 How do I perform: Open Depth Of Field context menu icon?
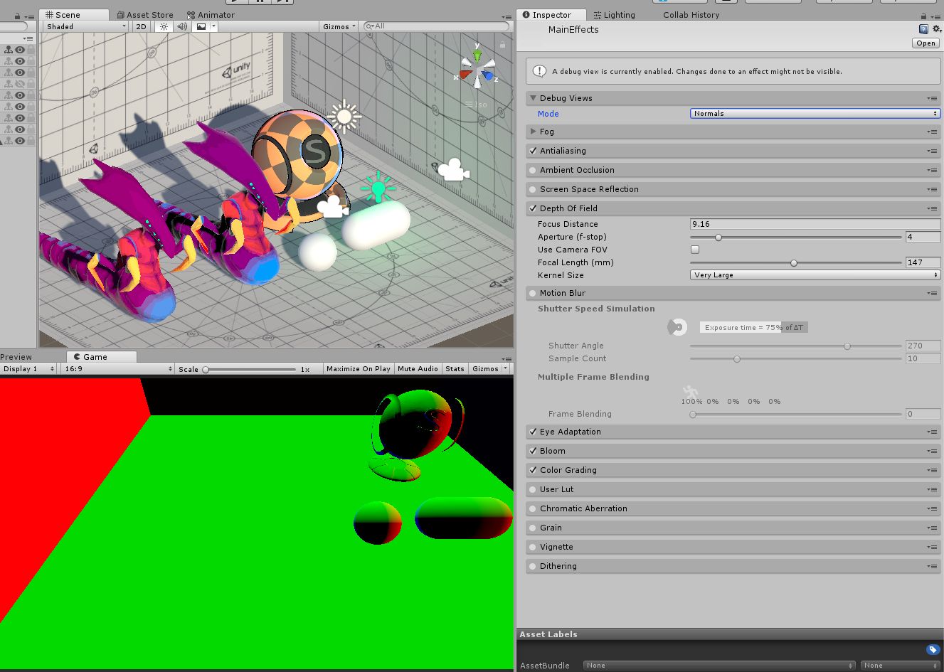[x=933, y=209]
